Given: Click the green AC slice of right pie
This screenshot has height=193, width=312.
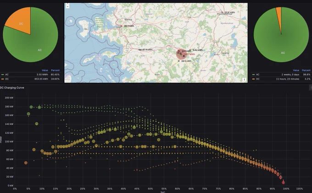Looking at the screenshot, I should (283, 46).
